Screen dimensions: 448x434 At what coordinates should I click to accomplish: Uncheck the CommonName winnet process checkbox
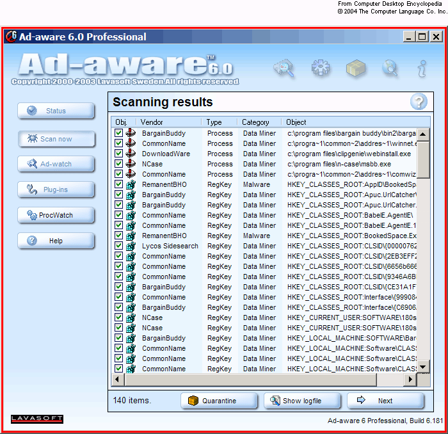coord(118,143)
